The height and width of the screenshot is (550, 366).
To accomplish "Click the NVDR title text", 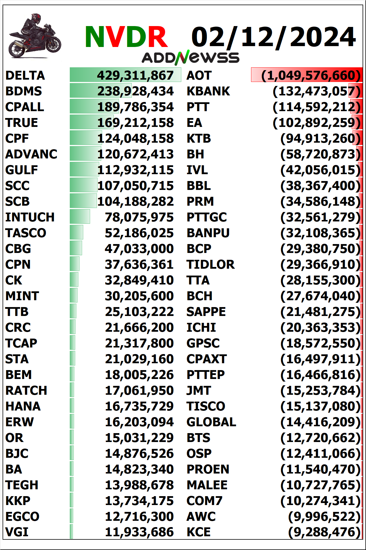I will point(126,37).
